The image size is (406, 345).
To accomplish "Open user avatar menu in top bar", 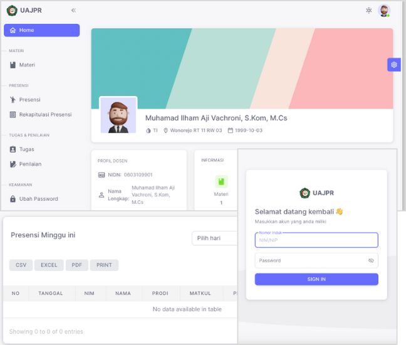I will pos(384,10).
